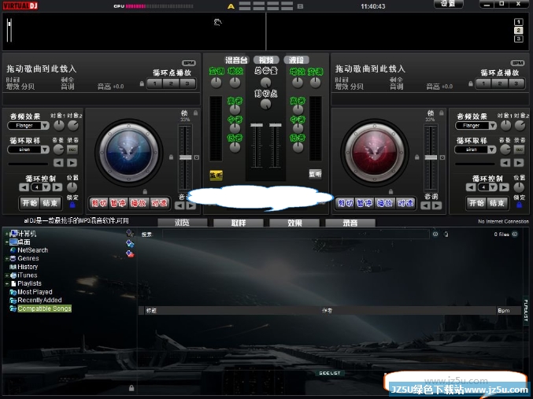Image resolution: width=533 pixels, height=399 pixels.
Task: Select Most Played in the folder tree
Action: (x=35, y=292)
